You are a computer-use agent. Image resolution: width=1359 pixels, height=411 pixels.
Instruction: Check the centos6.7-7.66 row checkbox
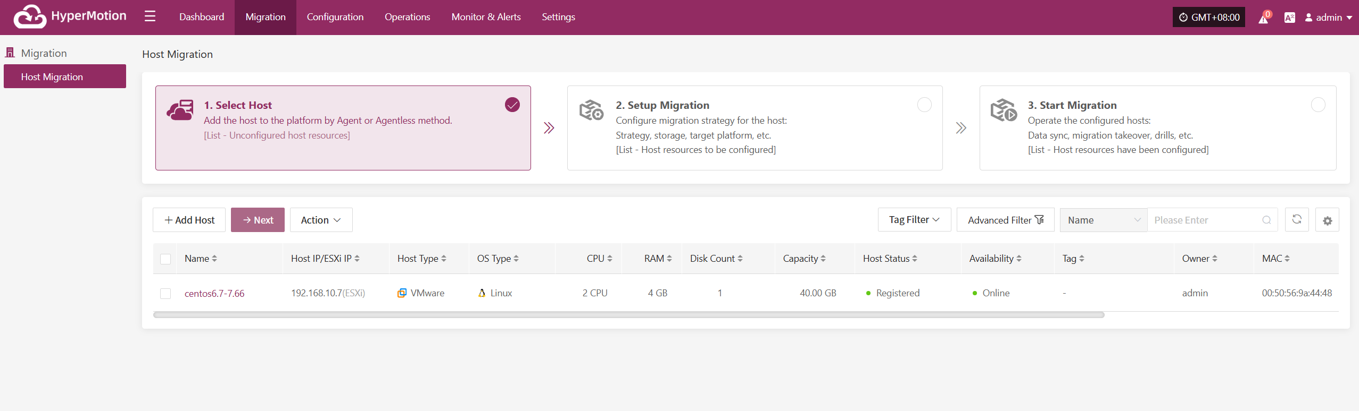click(x=165, y=294)
